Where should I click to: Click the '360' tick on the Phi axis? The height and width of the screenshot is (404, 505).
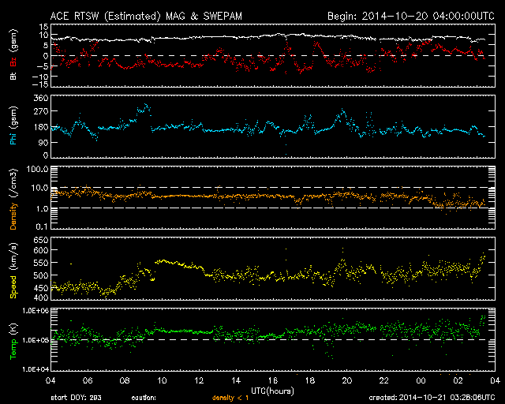point(41,98)
